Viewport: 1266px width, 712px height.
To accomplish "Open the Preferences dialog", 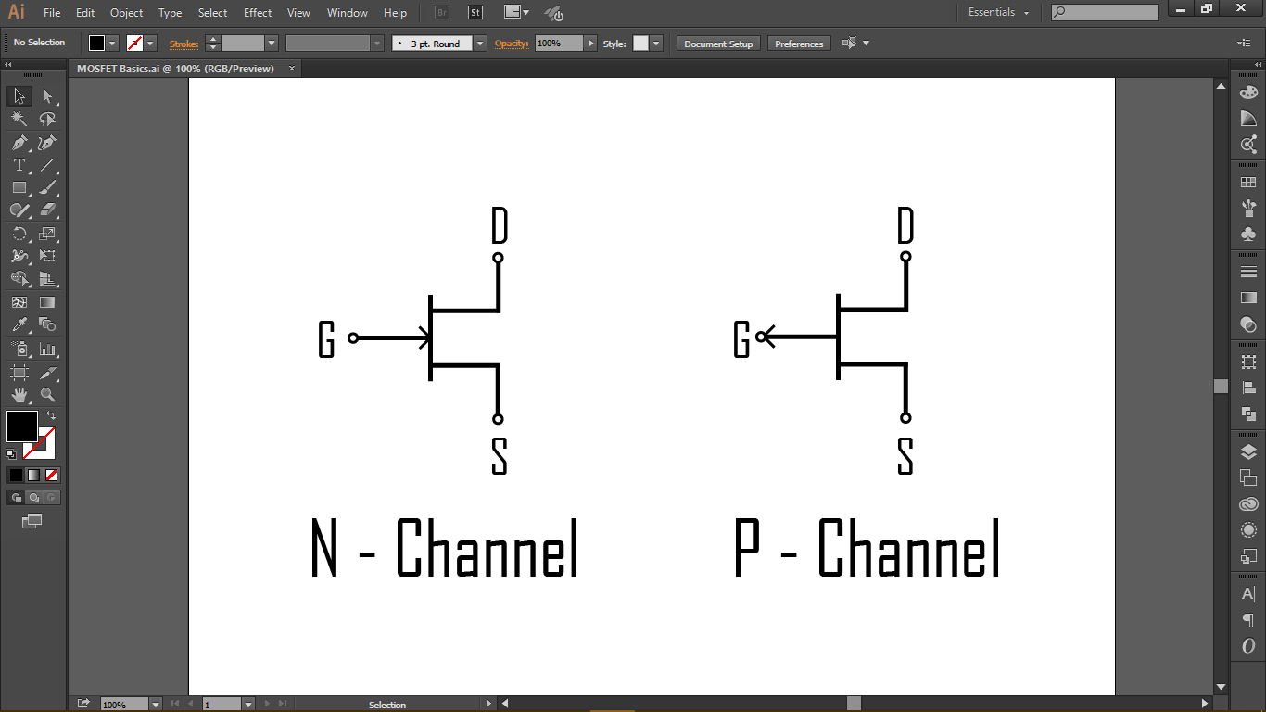I will point(799,43).
